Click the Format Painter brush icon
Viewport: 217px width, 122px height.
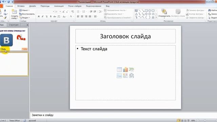(5, 18)
